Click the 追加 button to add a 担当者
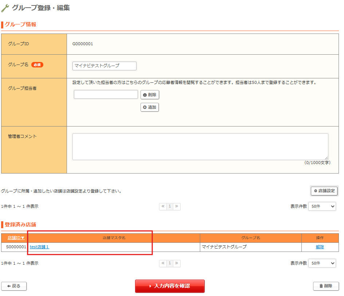 click(150, 107)
